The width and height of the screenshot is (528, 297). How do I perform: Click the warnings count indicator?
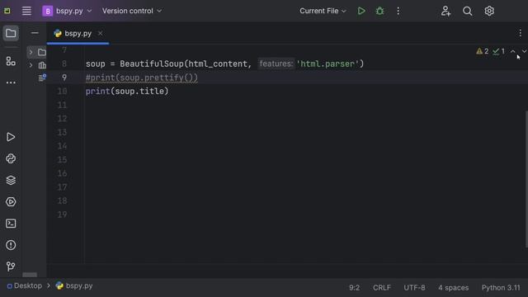482,51
